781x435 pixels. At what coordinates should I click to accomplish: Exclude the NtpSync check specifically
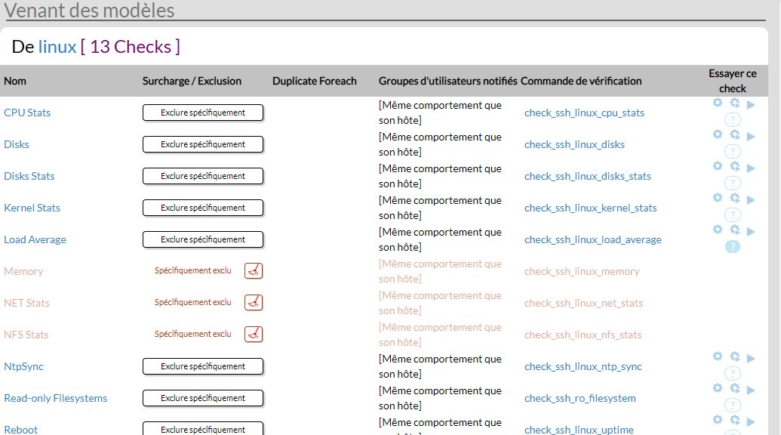click(203, 366)
